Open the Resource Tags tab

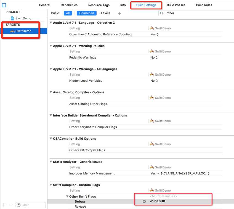99,5
